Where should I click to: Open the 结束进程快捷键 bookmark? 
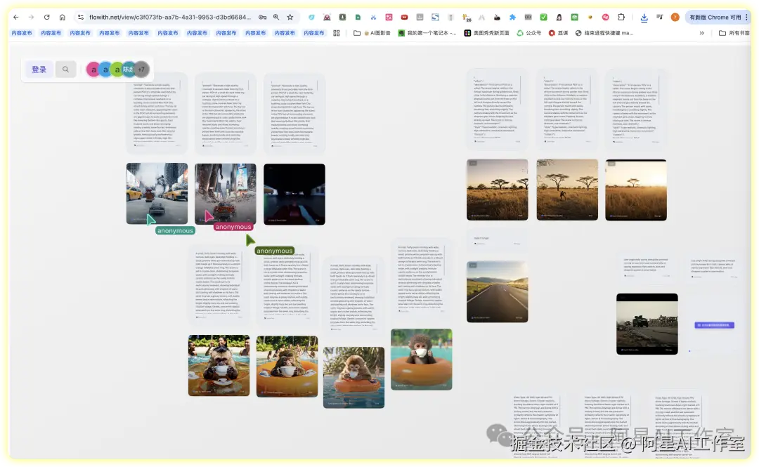(x=604, y=33)
